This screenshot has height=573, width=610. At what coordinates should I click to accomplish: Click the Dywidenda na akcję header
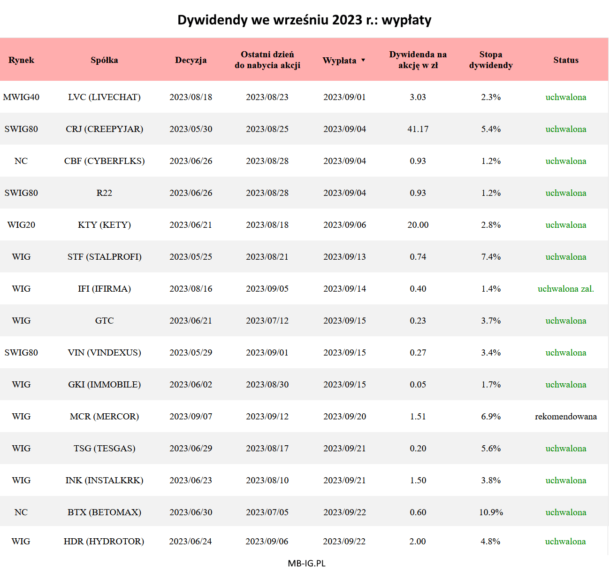(418, 60)
